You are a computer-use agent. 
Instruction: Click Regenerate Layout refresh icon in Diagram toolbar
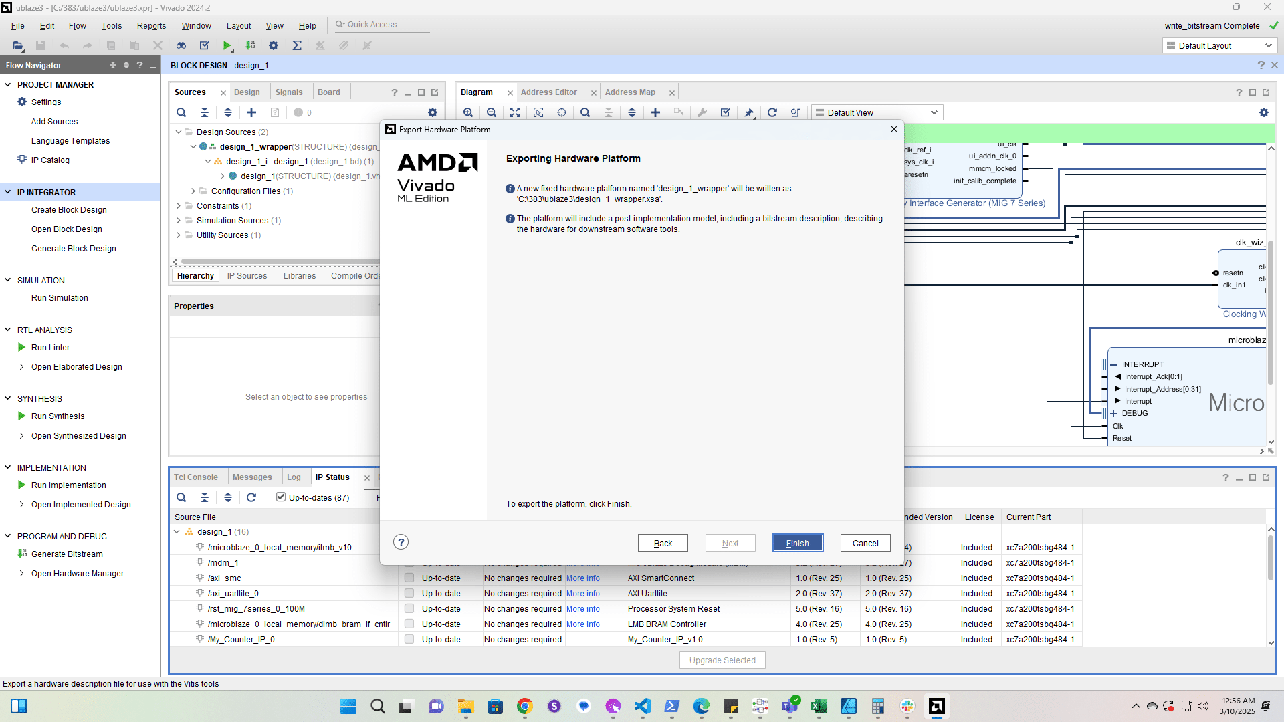(772, 112)
